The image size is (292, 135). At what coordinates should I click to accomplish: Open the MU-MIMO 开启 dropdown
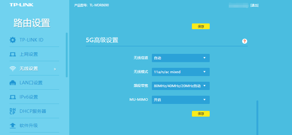180,100
